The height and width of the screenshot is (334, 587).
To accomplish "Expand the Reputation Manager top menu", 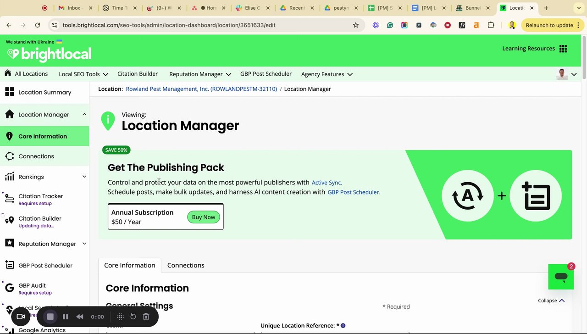I will [x=200, y=74].
